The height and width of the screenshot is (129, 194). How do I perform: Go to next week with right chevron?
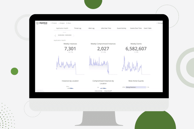point(74,35)
